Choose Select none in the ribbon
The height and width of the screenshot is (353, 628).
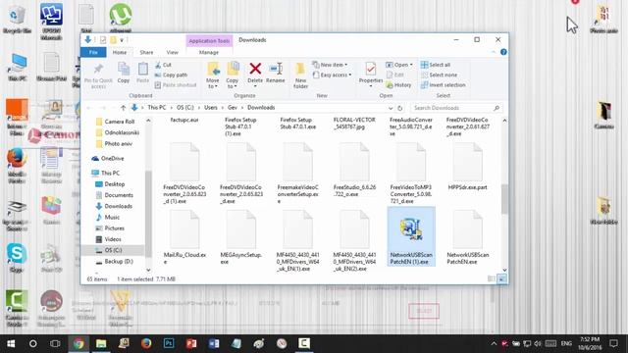(439, 75)
